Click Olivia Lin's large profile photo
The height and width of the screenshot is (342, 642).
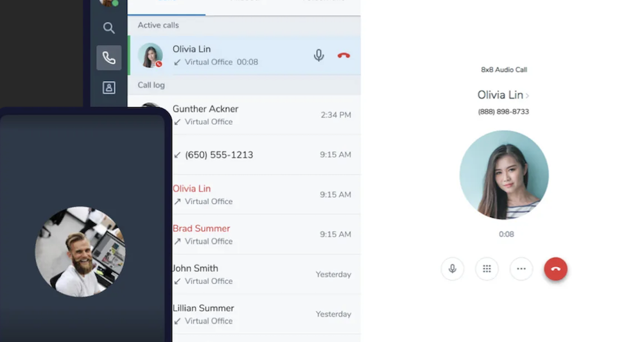pos(504,175)
